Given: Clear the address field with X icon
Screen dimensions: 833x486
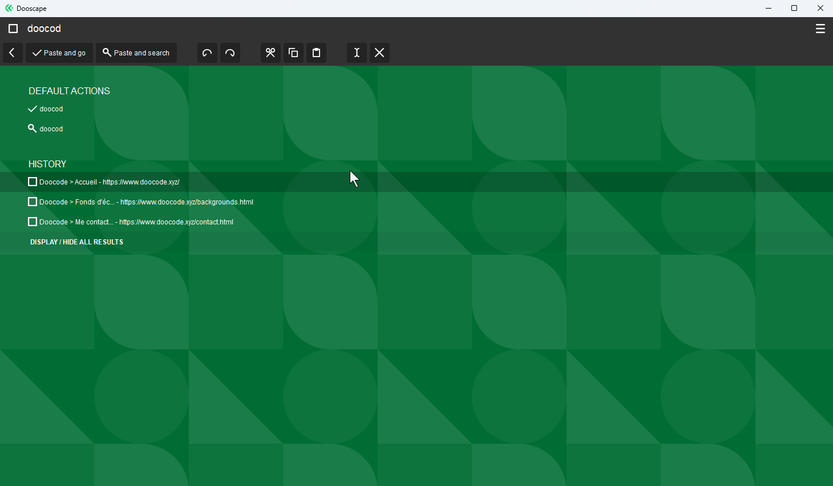Looking at the screenshot, I should tap(379, 53).
